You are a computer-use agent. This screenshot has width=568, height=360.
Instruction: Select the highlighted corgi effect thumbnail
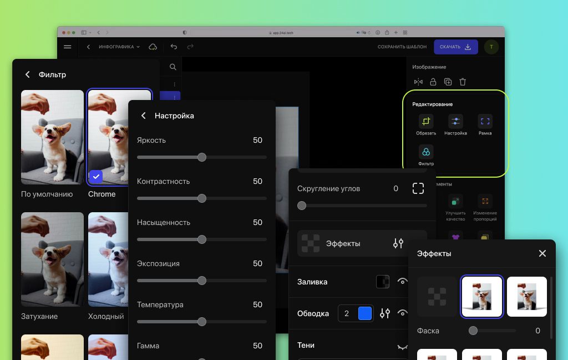tap(482, 297)
